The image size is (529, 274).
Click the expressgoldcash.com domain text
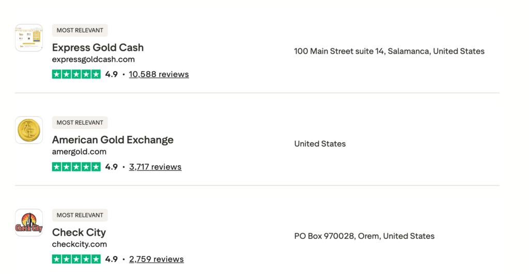[93, 59]
